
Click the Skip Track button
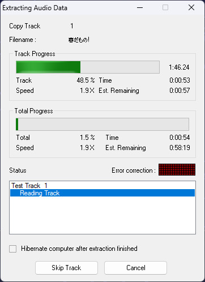pyautogui.click(x=66, y=268)
